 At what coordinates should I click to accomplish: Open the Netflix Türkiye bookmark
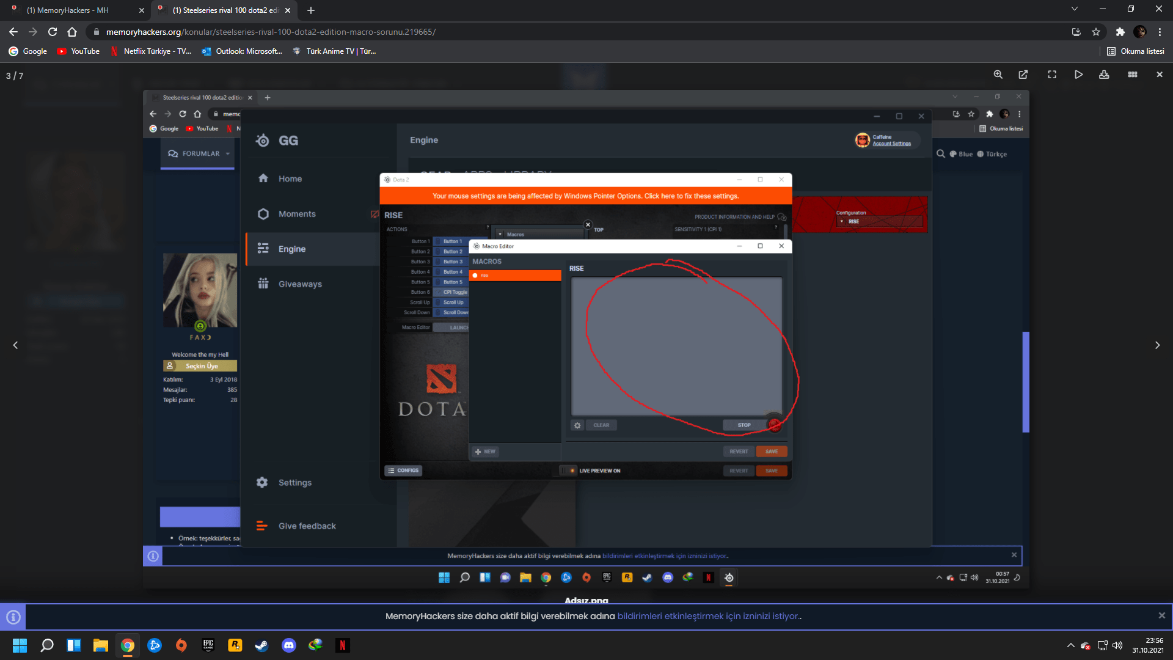coord(151,51)
